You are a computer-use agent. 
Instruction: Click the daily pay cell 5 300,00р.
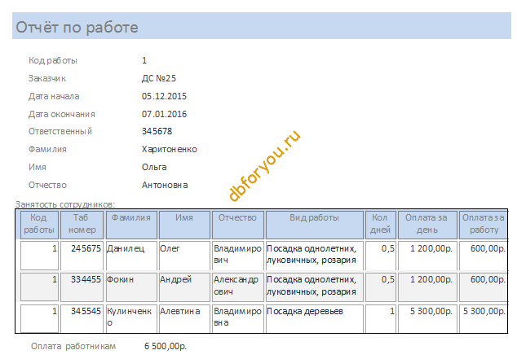point(427,318)
